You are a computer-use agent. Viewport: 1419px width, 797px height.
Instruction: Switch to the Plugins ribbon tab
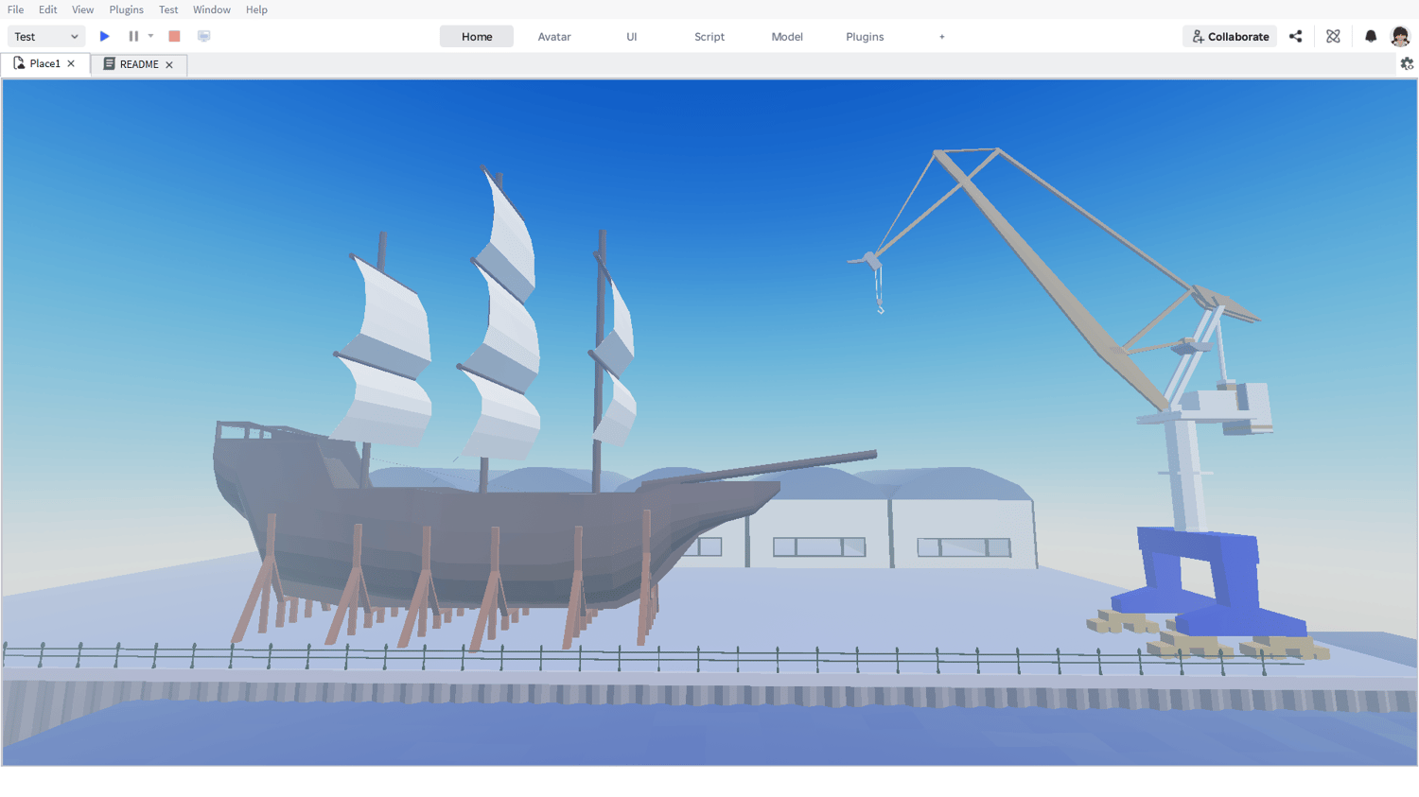click(865, 36)
